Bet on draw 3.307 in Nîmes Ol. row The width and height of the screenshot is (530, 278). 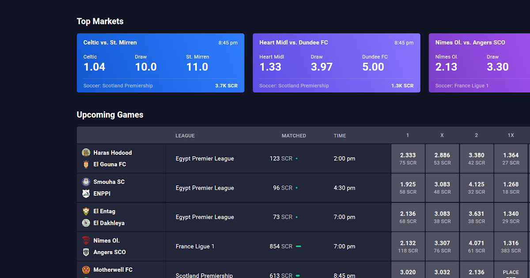click(442, 246)
